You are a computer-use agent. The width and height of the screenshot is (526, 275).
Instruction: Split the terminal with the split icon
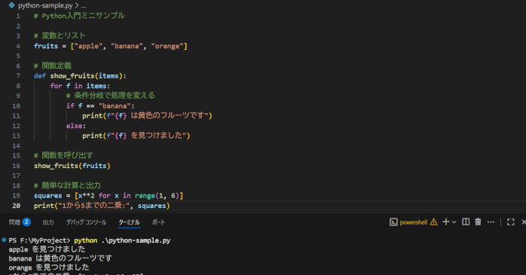[x=466, y=222]
